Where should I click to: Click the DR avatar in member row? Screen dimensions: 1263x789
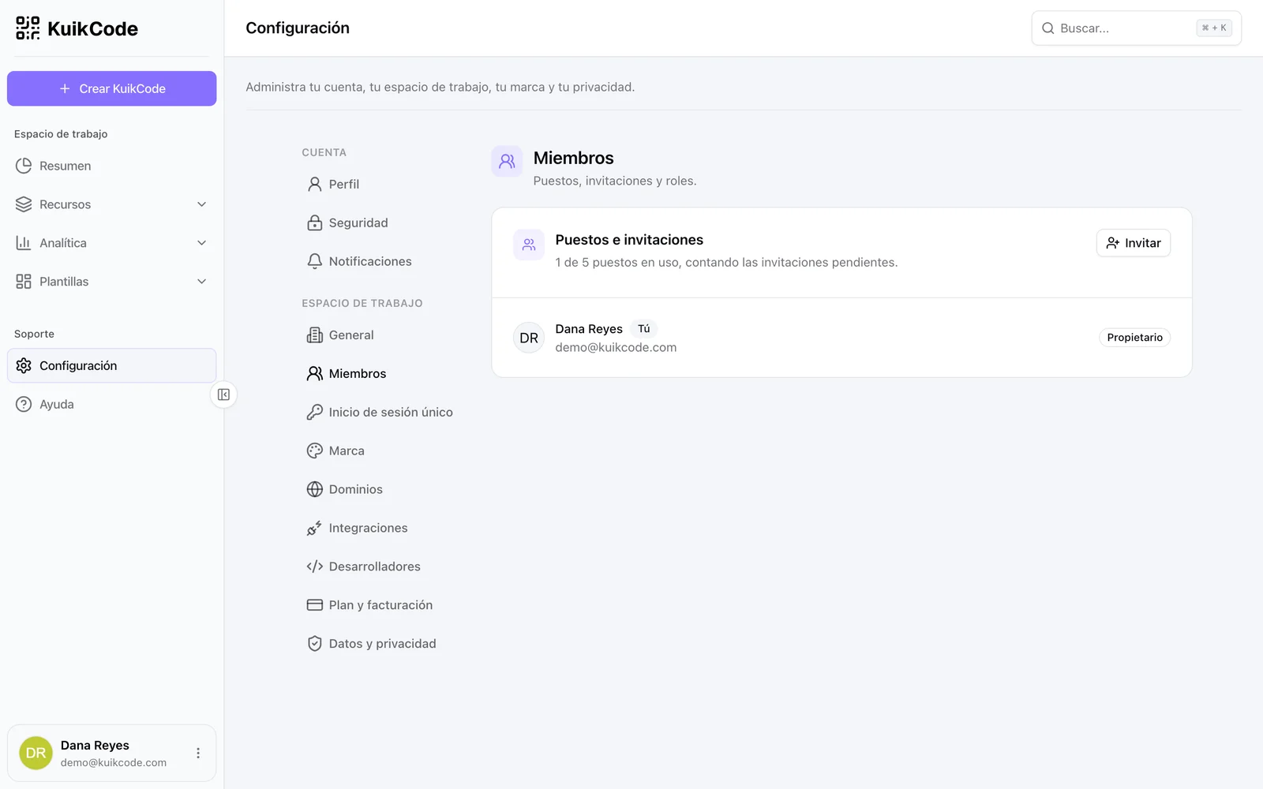point(529,338)
